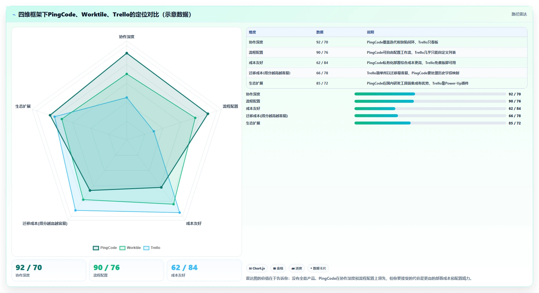Click Trello's data point on 成本友好 axis
539x293 pixels.
(x=180, y=213)
